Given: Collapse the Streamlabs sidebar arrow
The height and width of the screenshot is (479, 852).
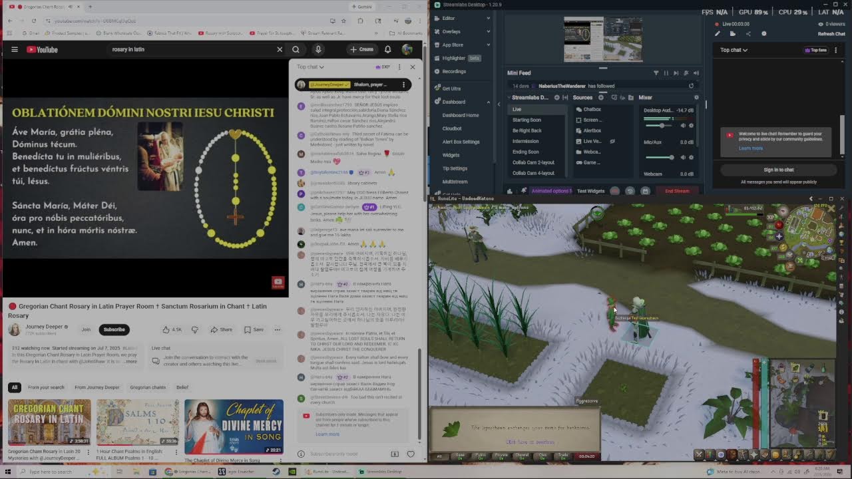Looking at the screenshot, I should [x=499, y=104].
